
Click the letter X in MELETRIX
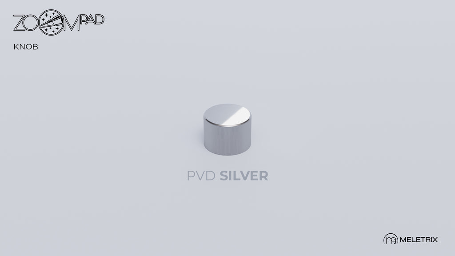pyautogui.click(x=435, y=240)
